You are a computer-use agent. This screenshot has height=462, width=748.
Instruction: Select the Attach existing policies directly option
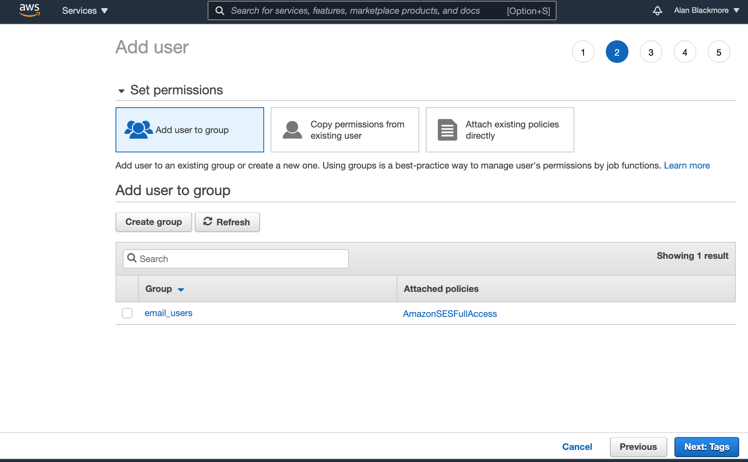pos(500,129)
